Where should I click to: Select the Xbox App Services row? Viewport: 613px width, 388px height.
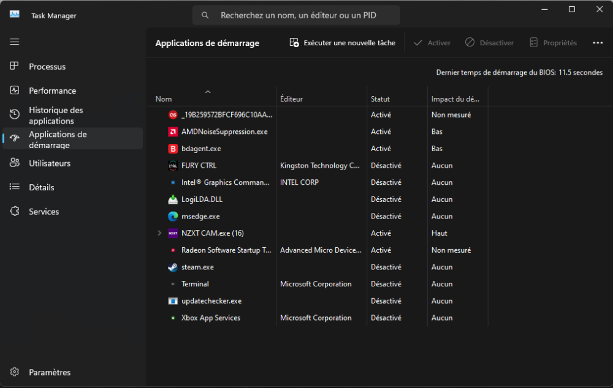pyautogui.click(x=211, y=318)
